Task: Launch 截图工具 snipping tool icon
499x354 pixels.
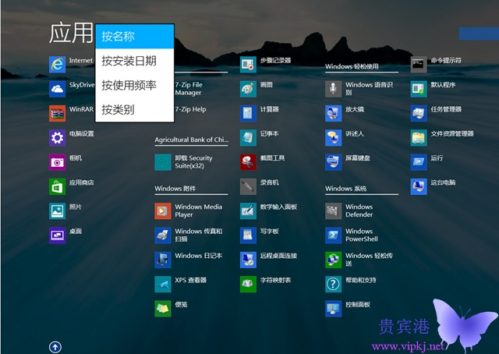Action: pos(248,162)
